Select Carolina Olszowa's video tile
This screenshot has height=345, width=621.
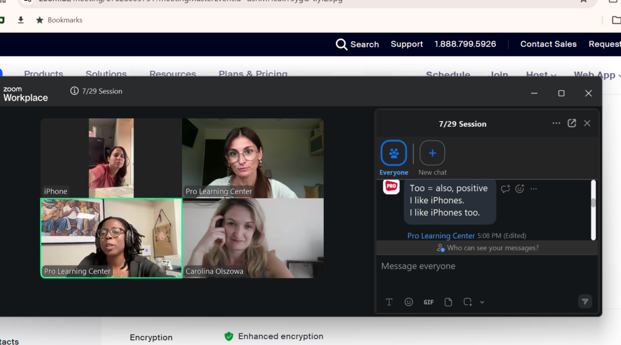click(x=253, y=238)
